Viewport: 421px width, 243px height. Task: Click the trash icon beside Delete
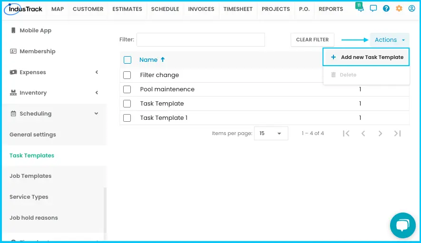click(333, 75)
